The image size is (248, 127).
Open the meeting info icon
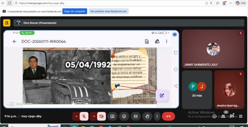214,116
